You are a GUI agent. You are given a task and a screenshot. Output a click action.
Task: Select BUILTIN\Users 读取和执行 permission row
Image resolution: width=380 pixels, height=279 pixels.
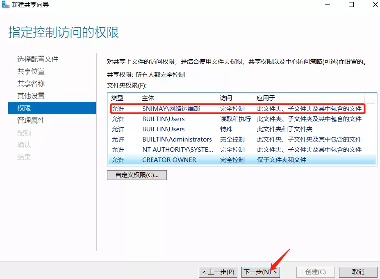coord(163,119)
